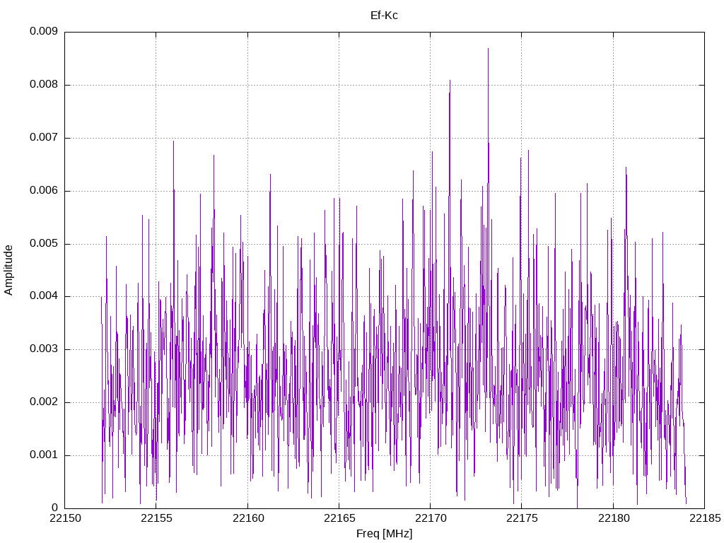Click the x-axis tick label 22175
Image resolution: width=724 pixels, height=543 pixels.
pyautogui.click(x=522, y=518)
